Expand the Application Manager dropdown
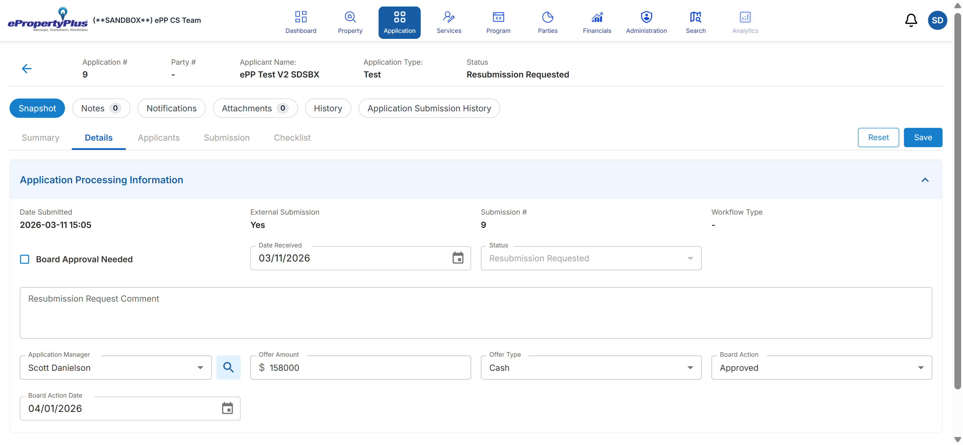This screenshot has width=963, height=445. tap(200, 368)
